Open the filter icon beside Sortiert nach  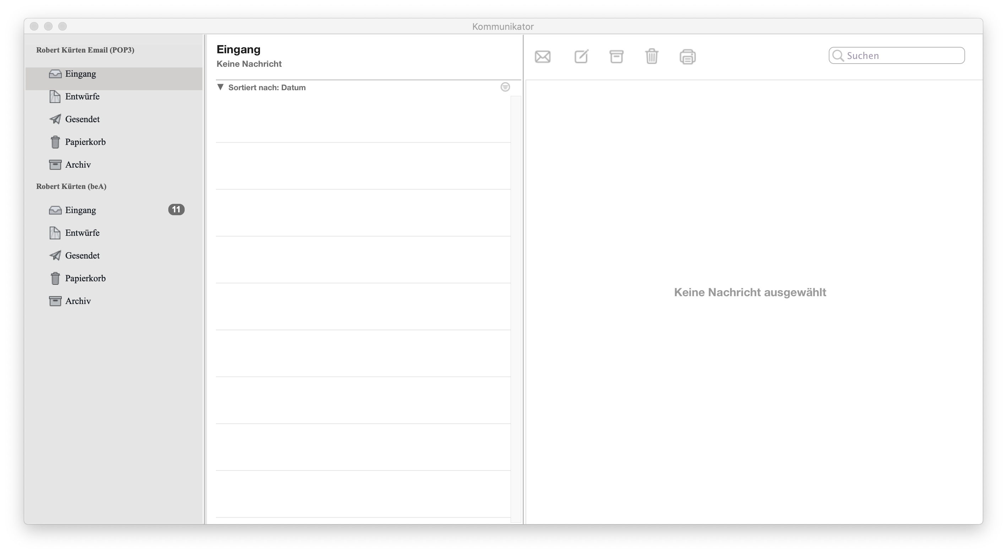505,87
